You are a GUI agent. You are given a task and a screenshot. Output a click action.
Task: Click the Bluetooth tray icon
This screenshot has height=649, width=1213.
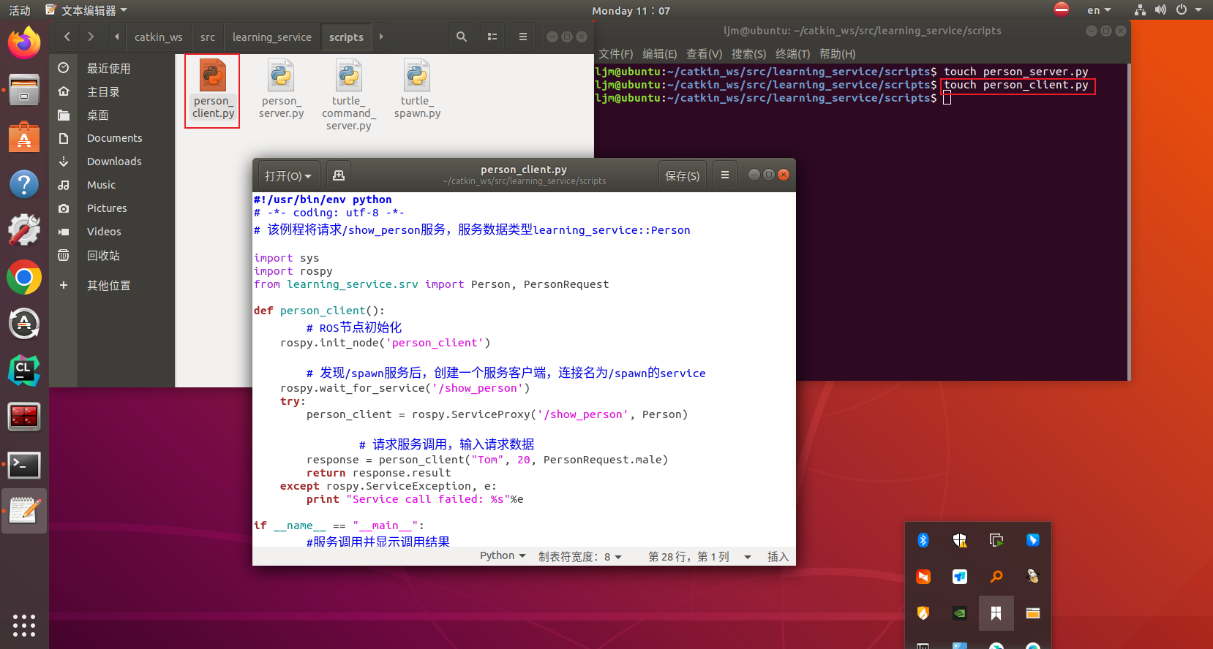923,540
